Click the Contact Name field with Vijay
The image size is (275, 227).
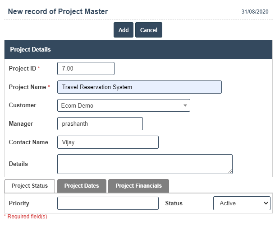[108, 142]
